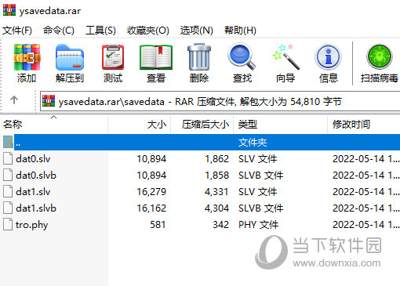Click the compressed size 1,858
Screen dimensions: 400x286
click(216, 176)
